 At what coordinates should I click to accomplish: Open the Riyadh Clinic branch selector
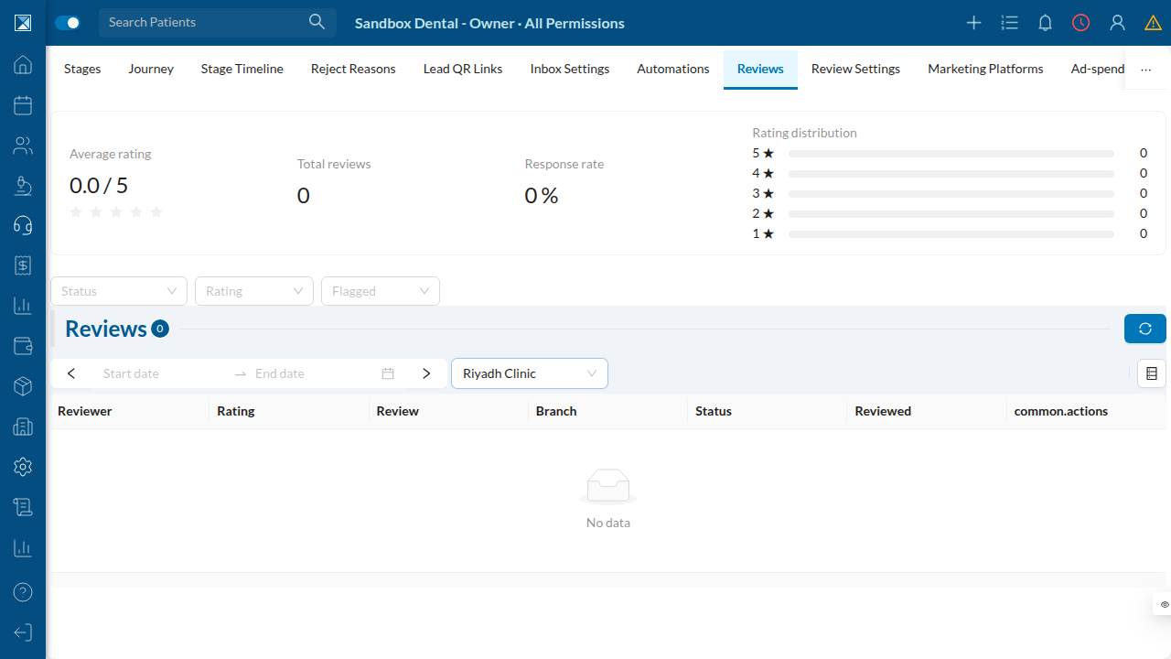(x=530, y=373)
